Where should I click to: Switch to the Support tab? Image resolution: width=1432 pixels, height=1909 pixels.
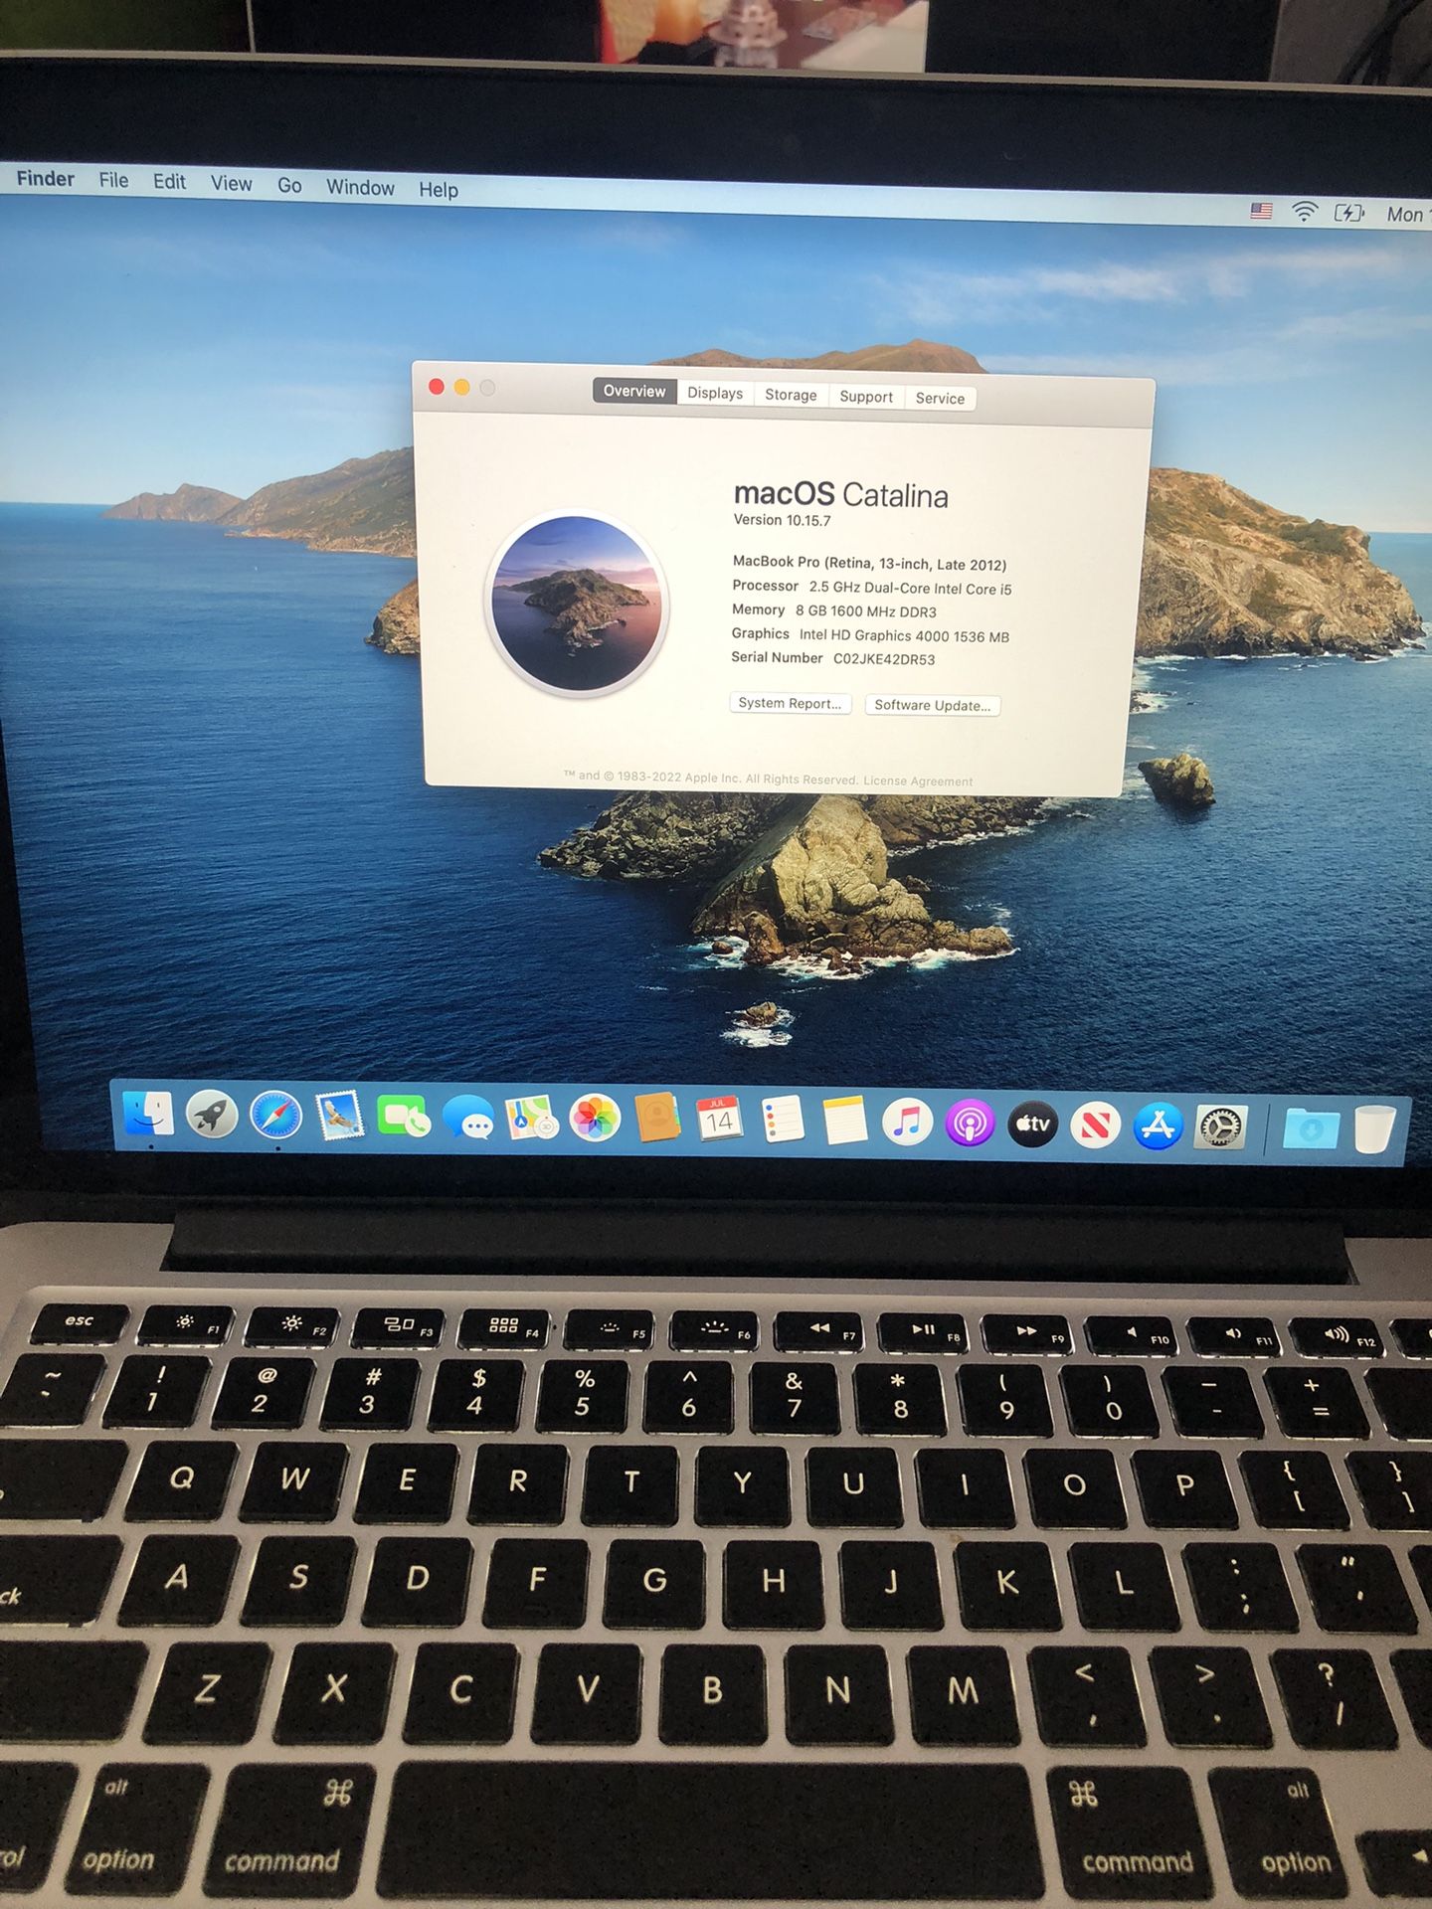click(x=866, y=397)
